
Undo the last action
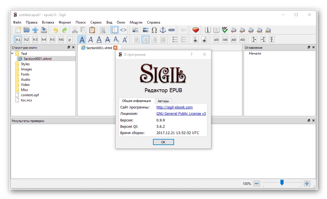(x=55, y=30)
